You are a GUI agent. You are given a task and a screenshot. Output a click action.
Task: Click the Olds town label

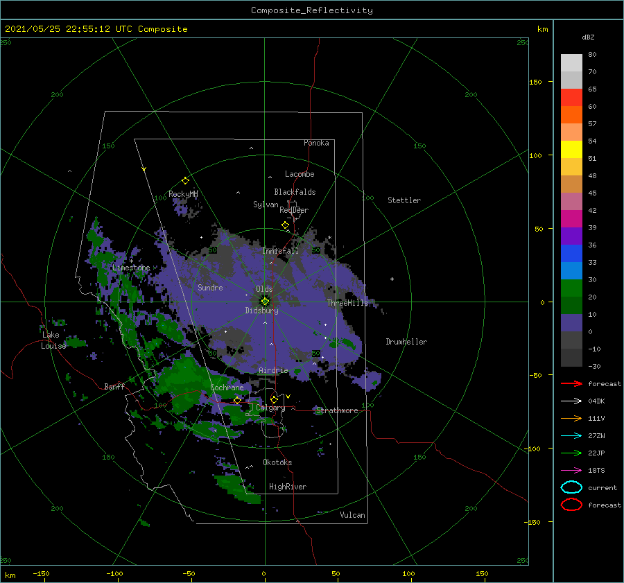pyautogui.click(x=264, y=289)
